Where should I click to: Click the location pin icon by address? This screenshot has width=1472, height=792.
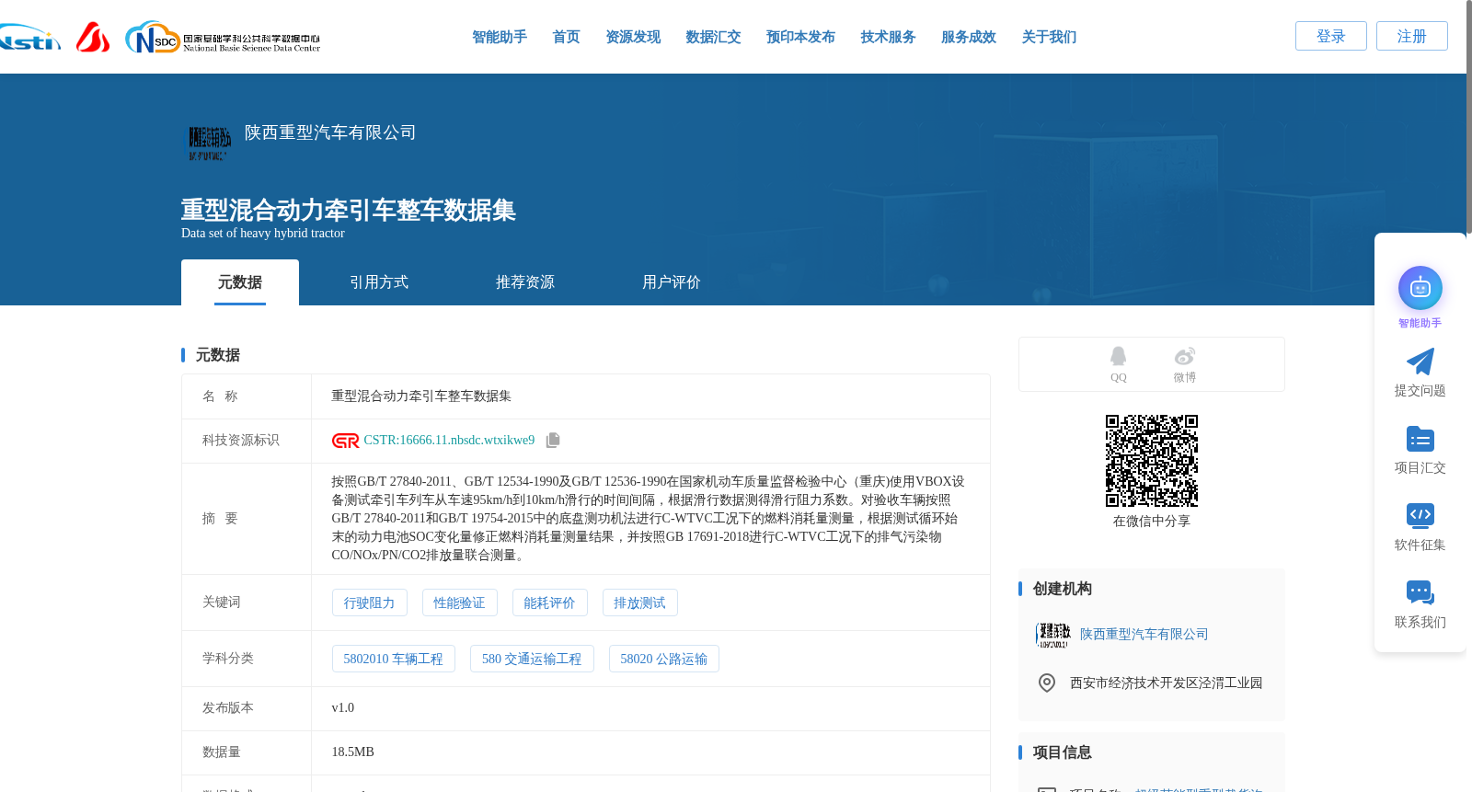[x=1047, y=683]
